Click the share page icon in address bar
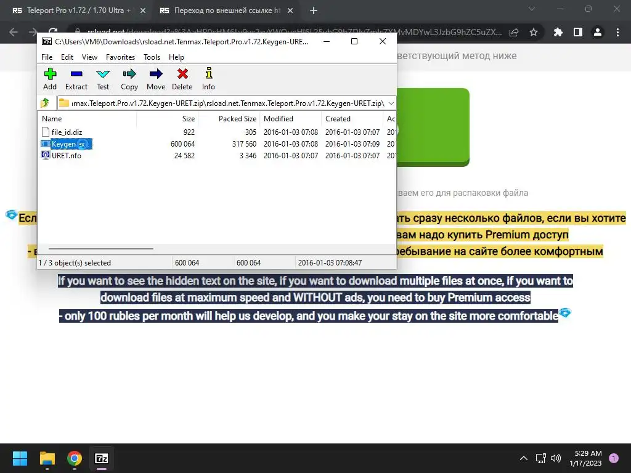The height and width of the screenshot is (473, 631). coord(514,33)
